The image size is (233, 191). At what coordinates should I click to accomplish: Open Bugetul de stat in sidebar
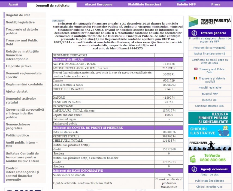[18, 15]
